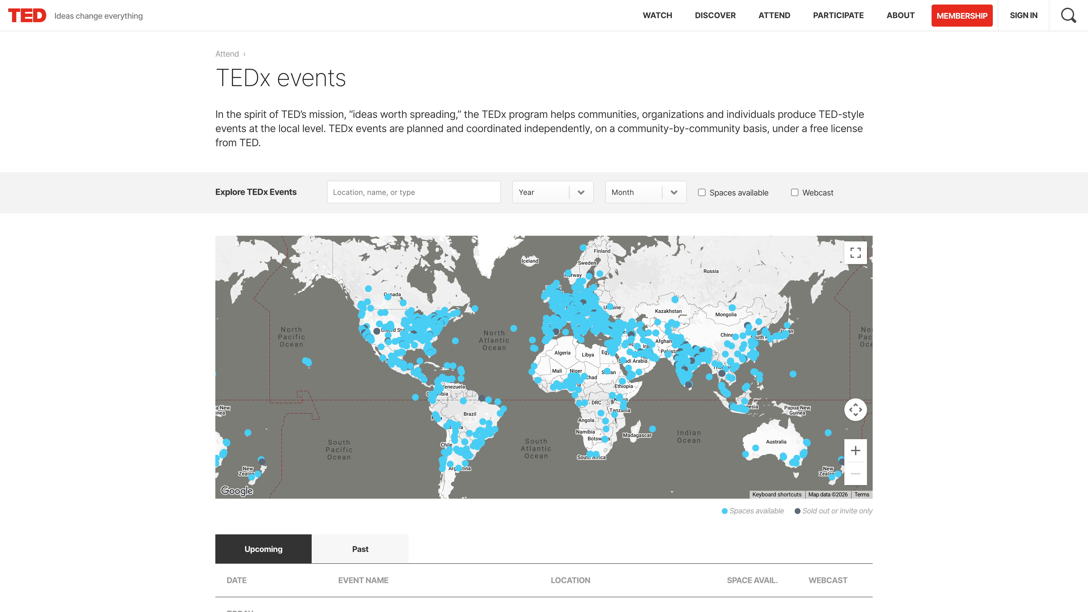1088x612 pixels.
Task: Open the Month dropdown
Action: click(646, 192)
